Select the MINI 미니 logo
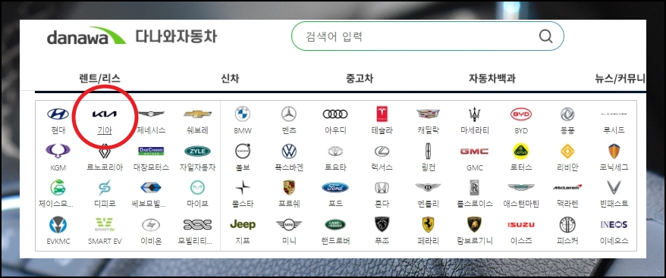This screenshot has height=278, width=666. coord(289,224)
